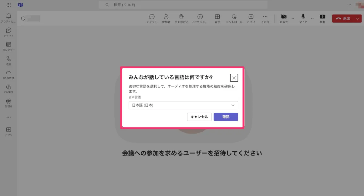Show the participants list
This screenshot has height=196, width=364.
tap(166, 18)
